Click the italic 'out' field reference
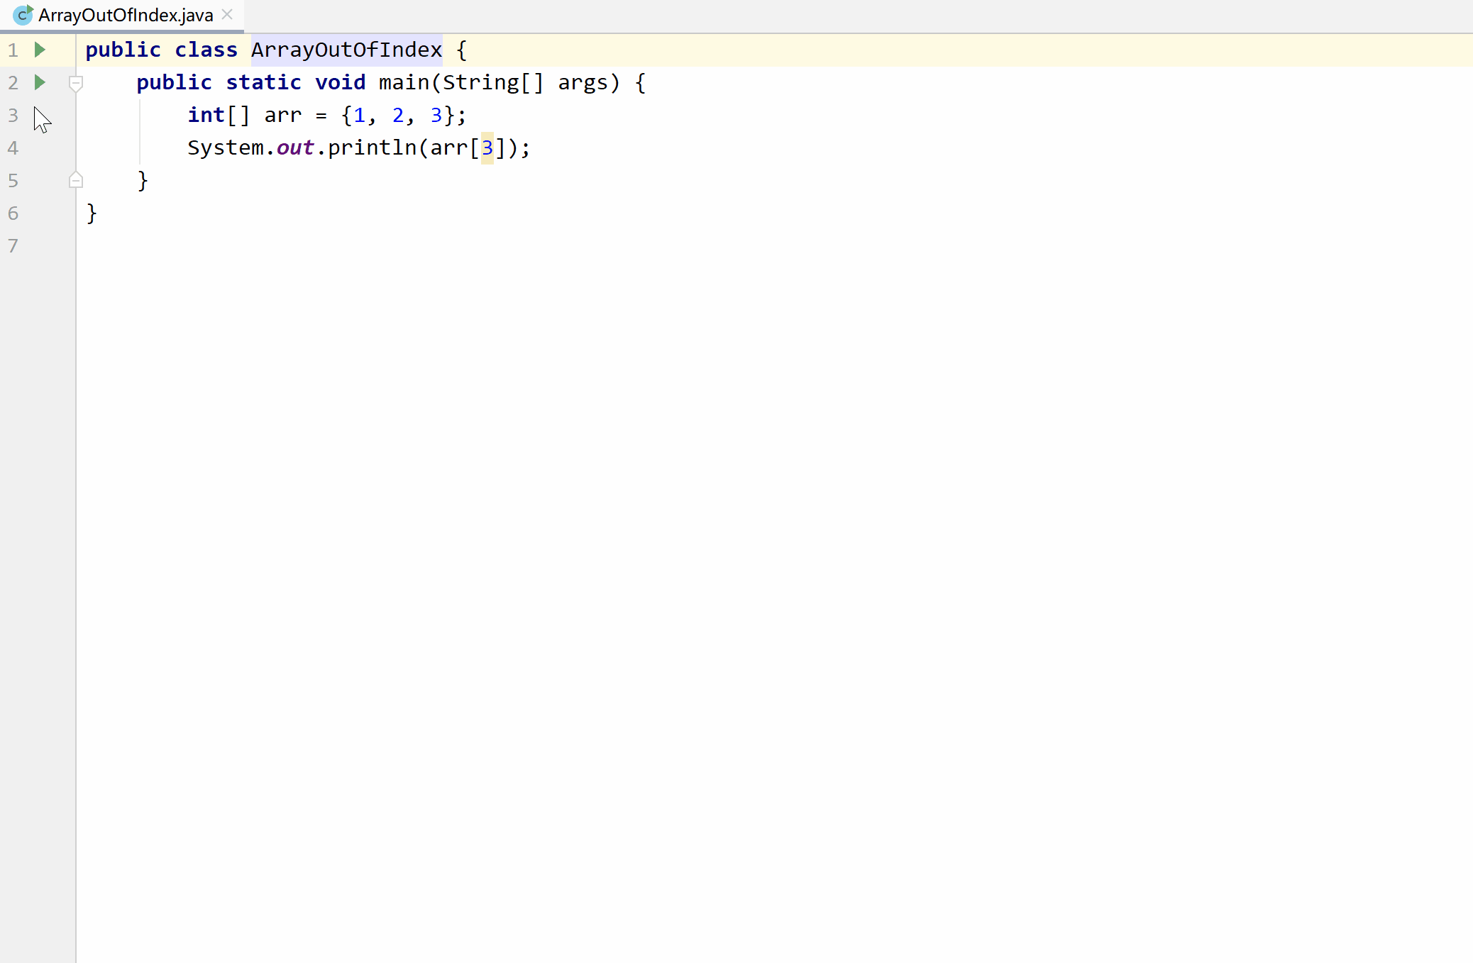 click(x=295, y=147)
